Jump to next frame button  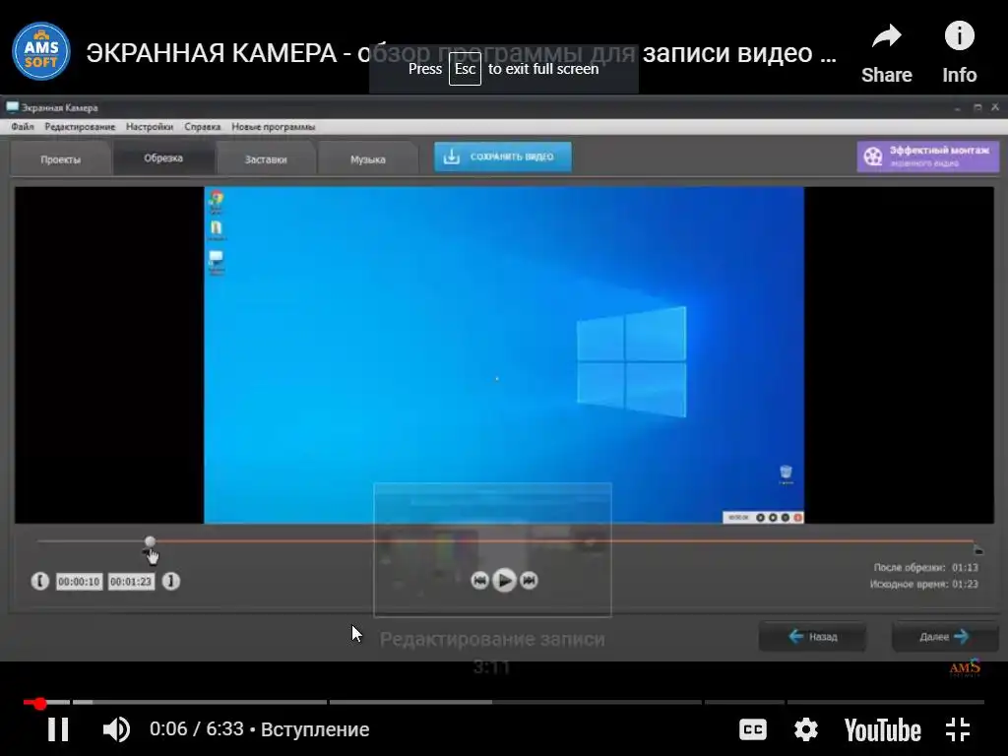tap(529, 581)
